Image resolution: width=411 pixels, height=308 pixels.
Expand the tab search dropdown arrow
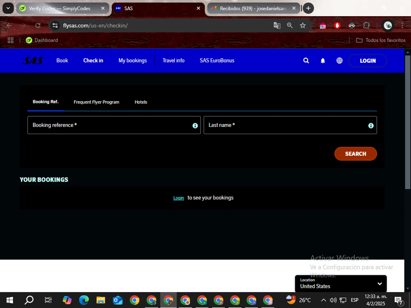(8, 8)
